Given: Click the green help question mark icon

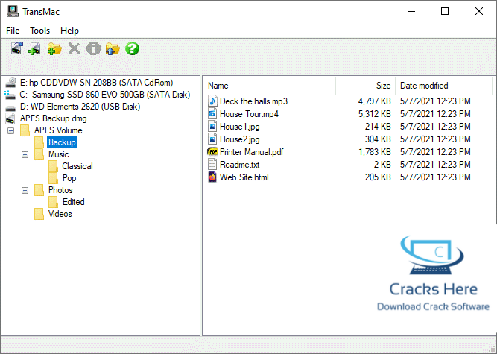Looking at the screenshot, I should 132,48.
